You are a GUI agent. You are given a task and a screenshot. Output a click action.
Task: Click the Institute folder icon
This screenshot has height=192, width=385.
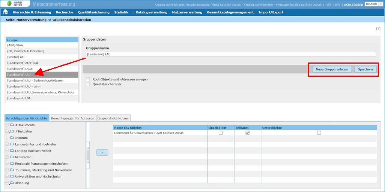tap(12, 138)
